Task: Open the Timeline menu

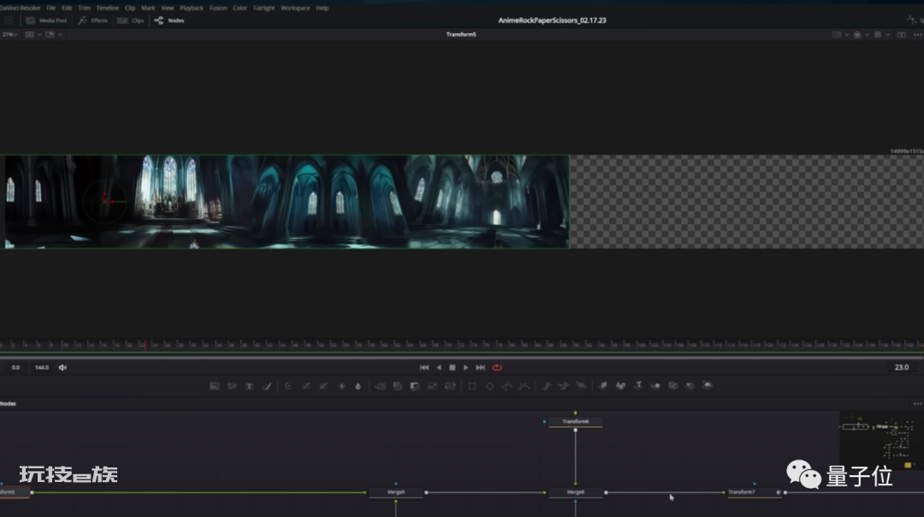Action: click(108, 9)
